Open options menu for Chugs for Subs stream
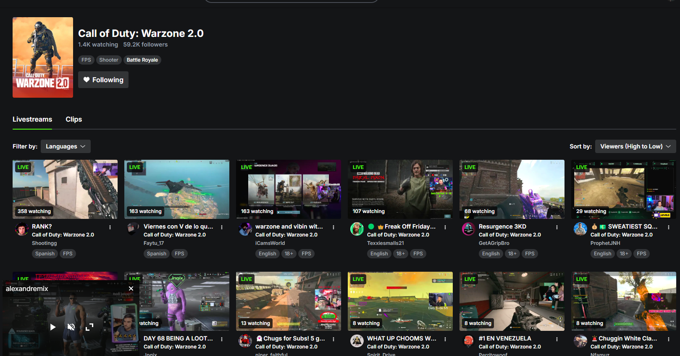This screenshot has height=356, width=680. tap(333, 339)
